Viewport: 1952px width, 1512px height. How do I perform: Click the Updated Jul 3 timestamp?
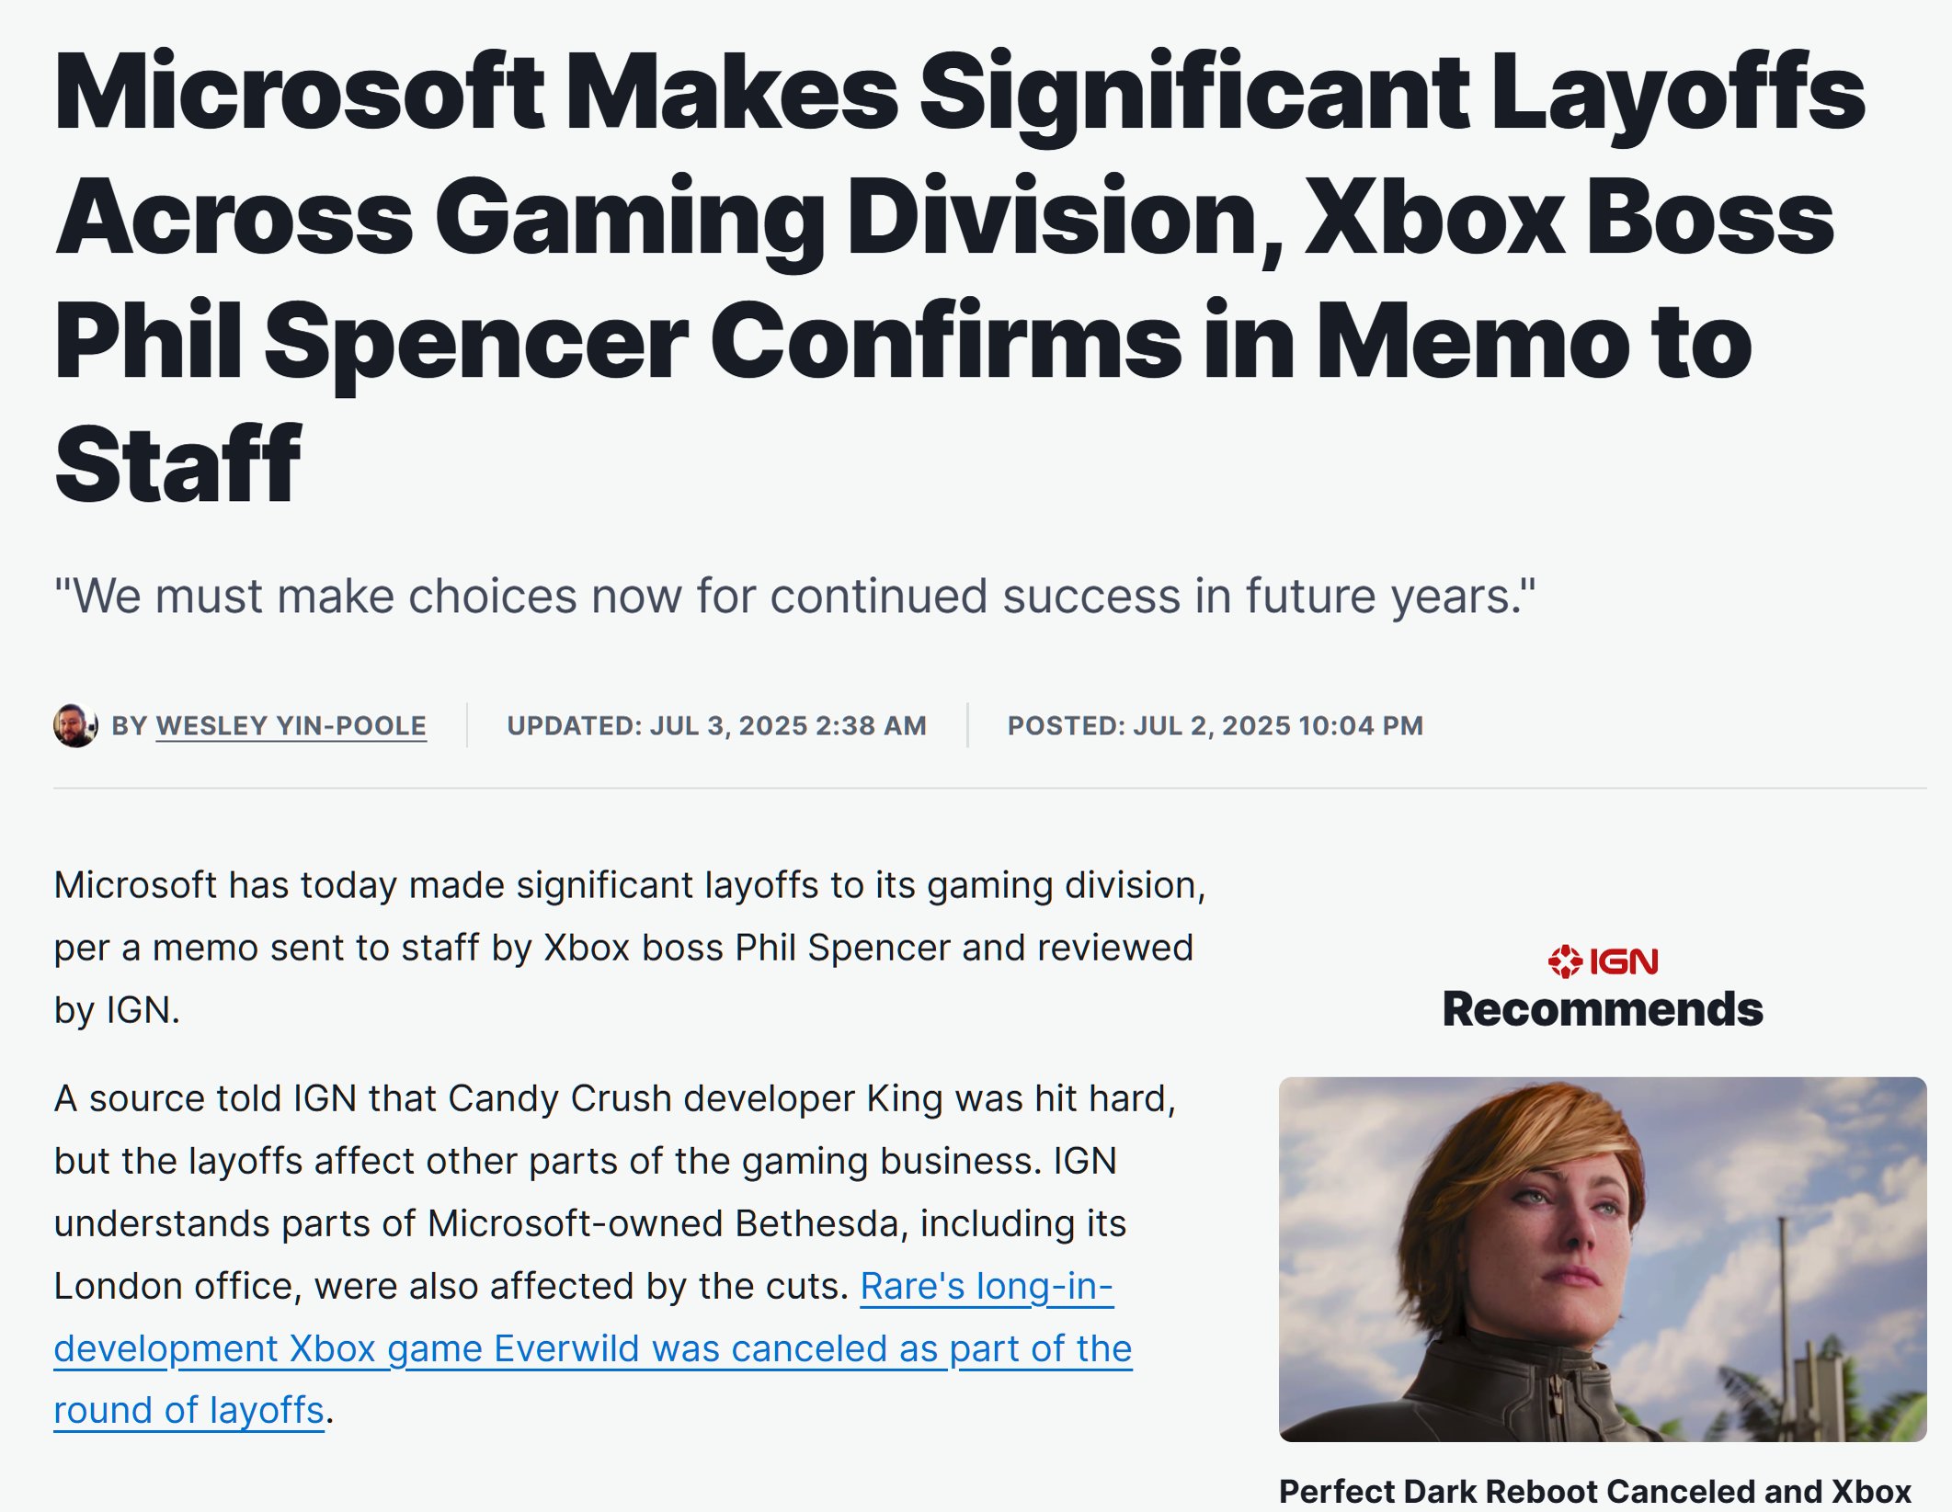(x=716, y=726)
